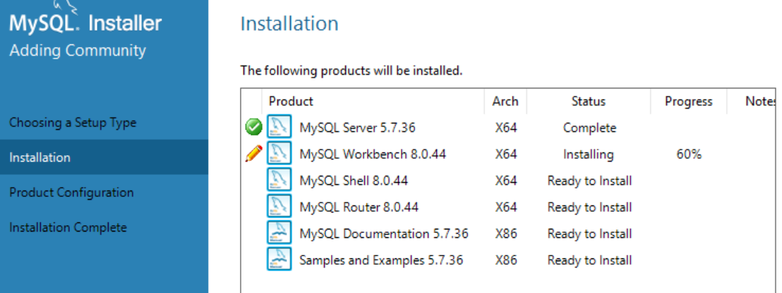Click the MySQL Documentation 5.7.36 icon
Viewport: 782px width, 293px height.
coord(279,234)
